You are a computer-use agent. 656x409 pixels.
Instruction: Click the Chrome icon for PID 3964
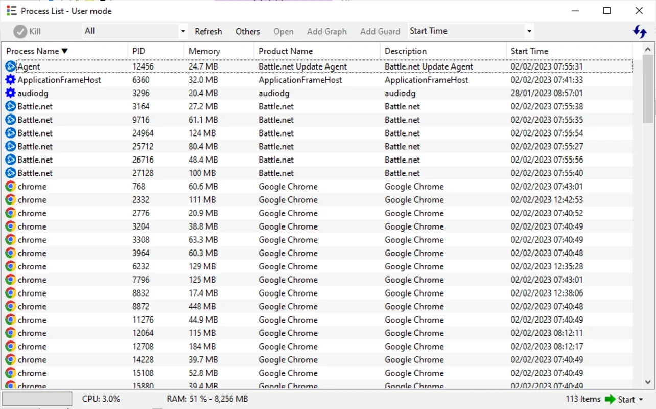click(11, 253)
